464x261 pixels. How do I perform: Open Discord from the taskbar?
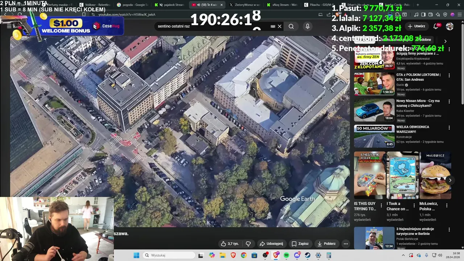pyautogui.click(x=297, y=255)
